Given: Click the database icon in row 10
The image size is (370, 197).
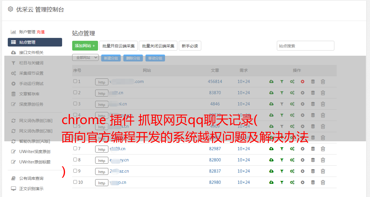Looking at the screenshot, I should point(313,182).
